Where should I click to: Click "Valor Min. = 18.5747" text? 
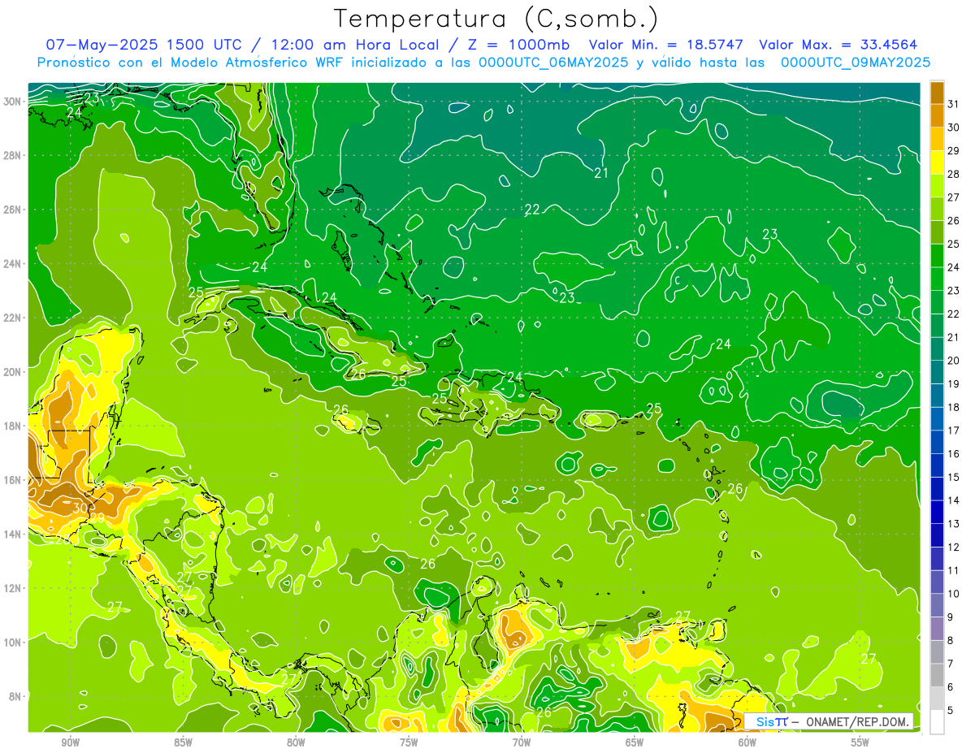click(x=666, y=45)
